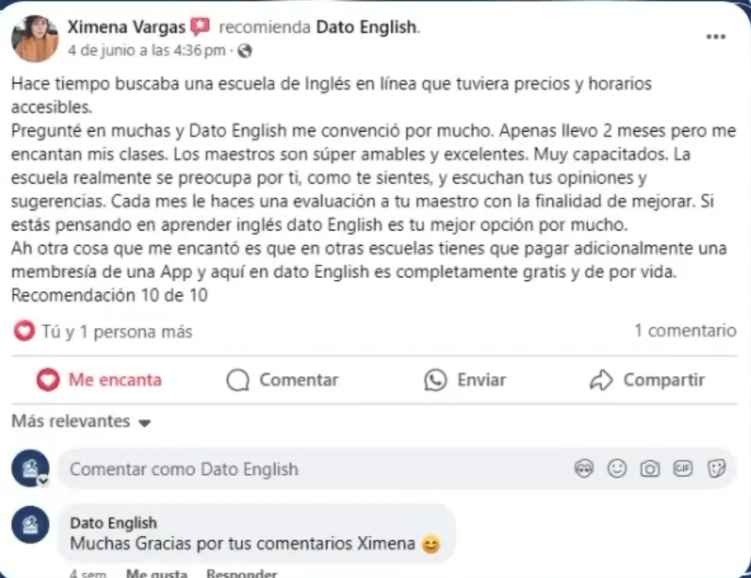This screenshot has width=751, height=578.
Task: Open the emoji picker in comment box
Action: pyautogui.click(x=616, y=468)
